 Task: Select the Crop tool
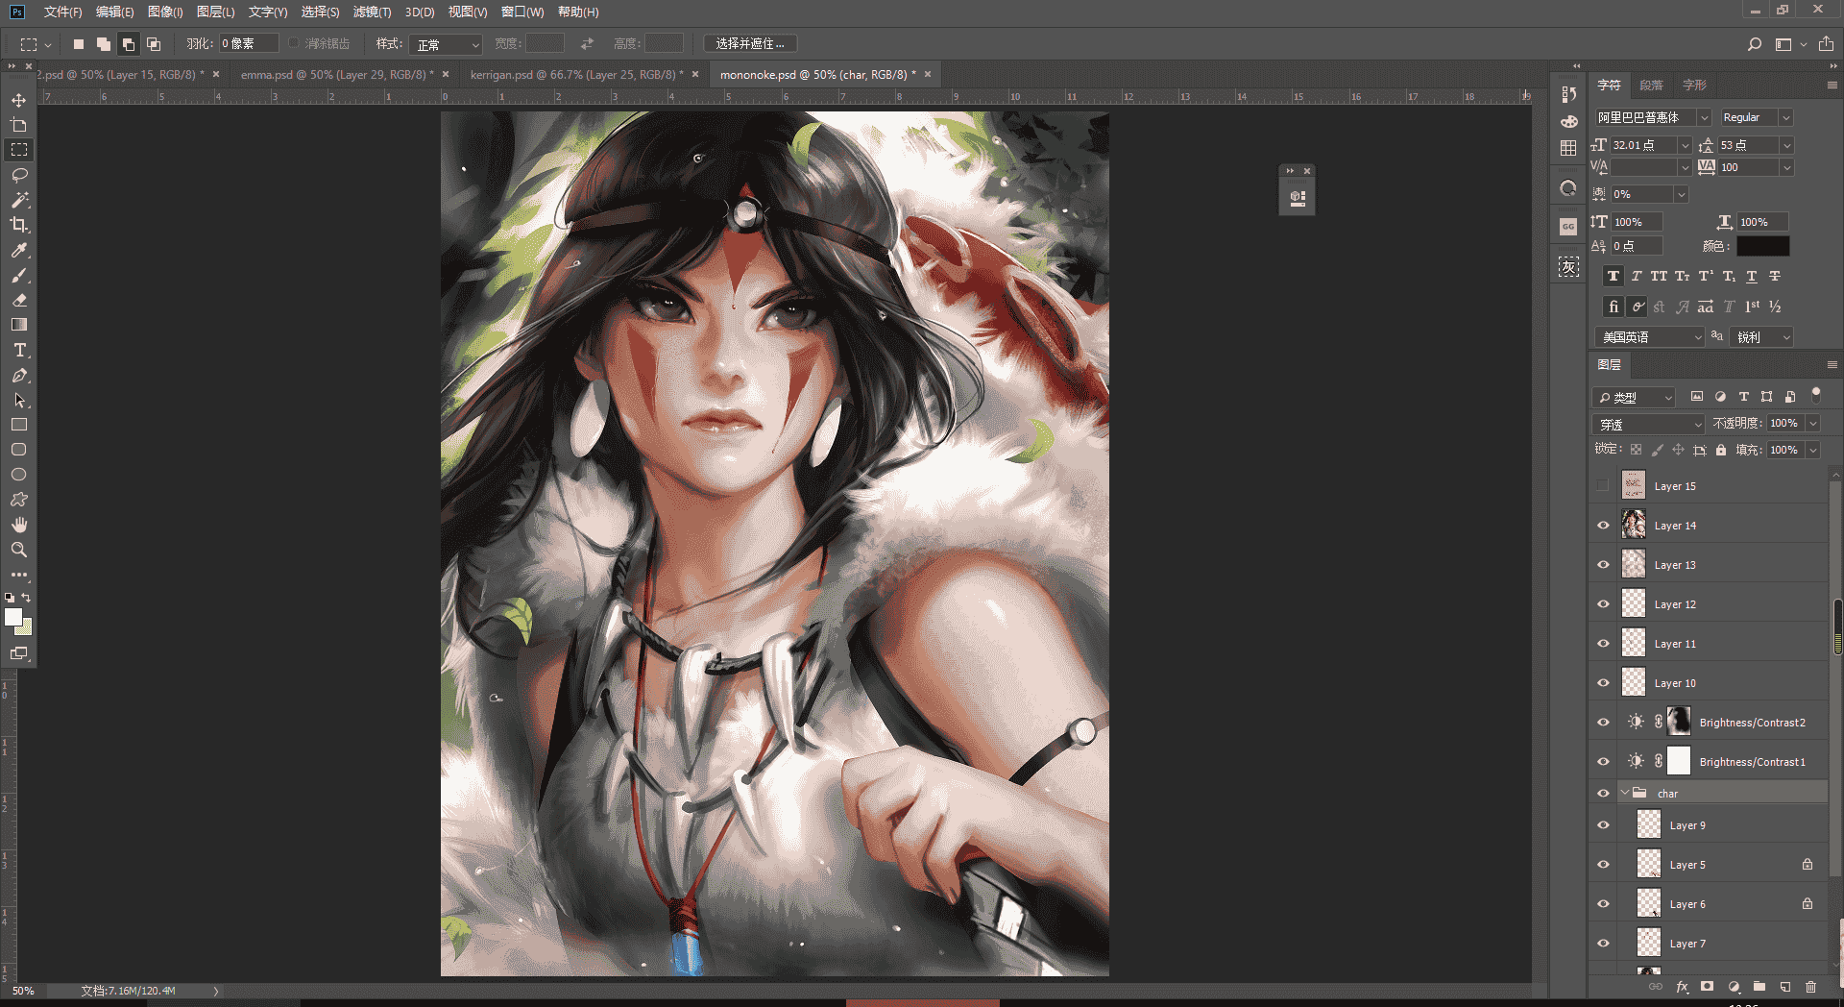(18, 225)
